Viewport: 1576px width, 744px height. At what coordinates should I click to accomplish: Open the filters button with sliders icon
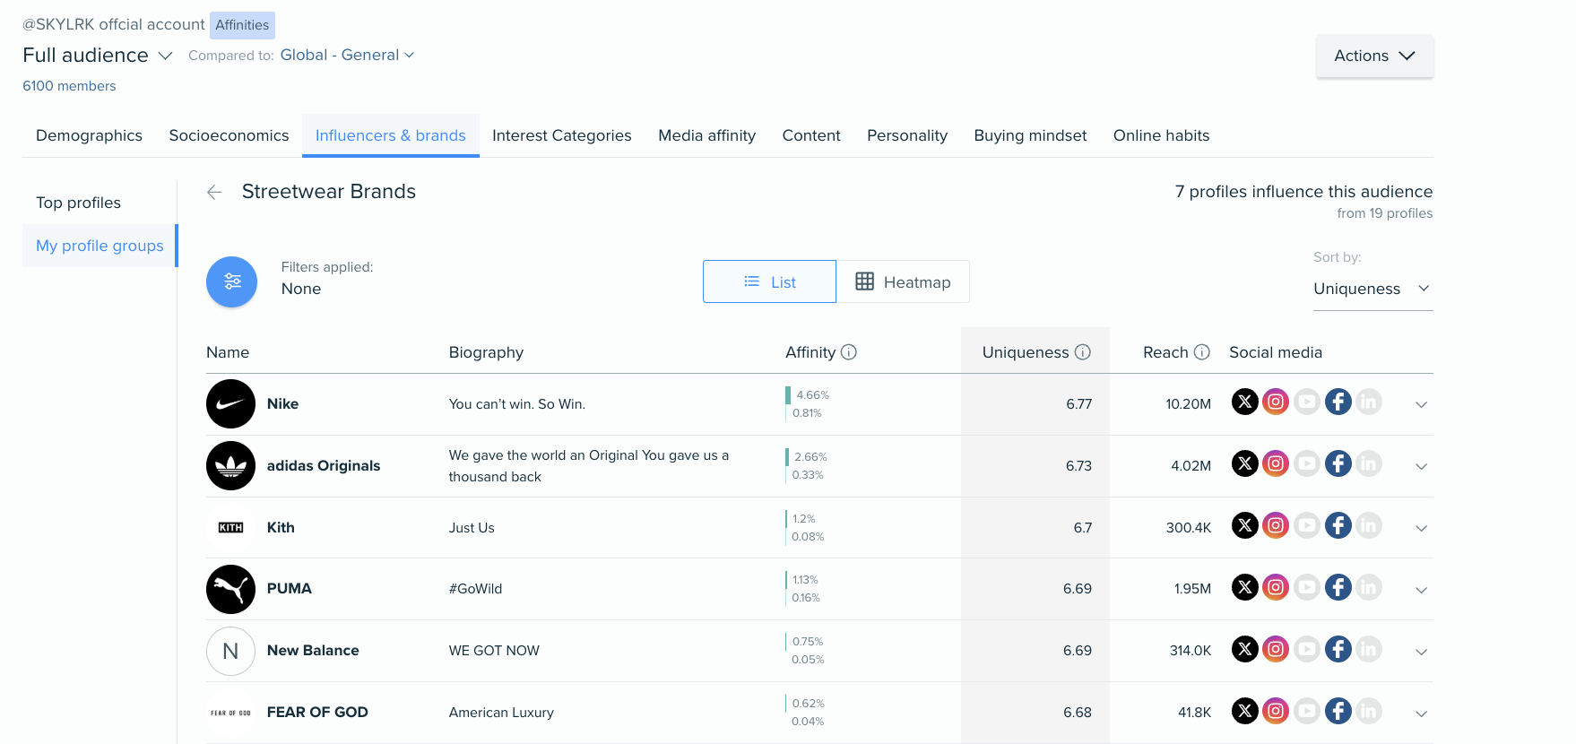coord(232,282)
